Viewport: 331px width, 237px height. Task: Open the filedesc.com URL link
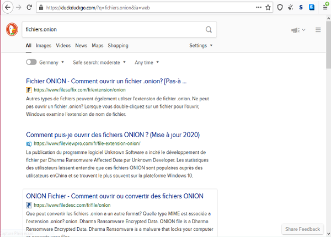72,205
